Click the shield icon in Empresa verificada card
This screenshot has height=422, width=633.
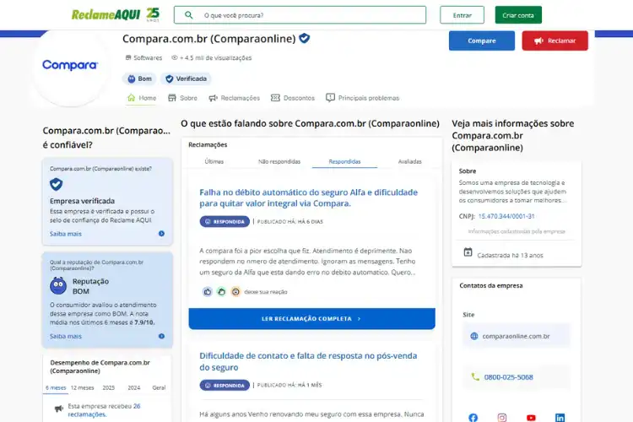[x=56, y=184]
